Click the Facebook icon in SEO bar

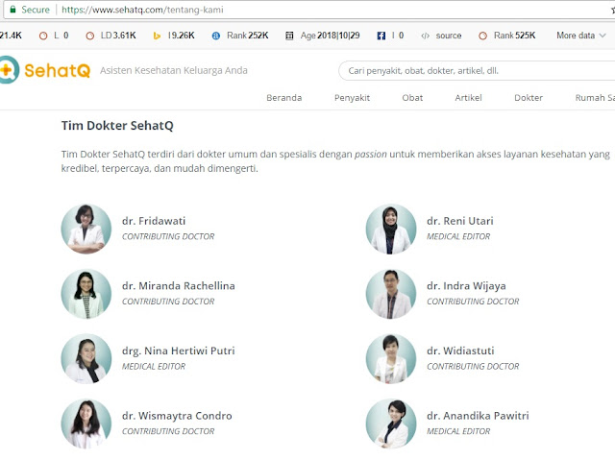pyautogui.click(x=381, y=36)
